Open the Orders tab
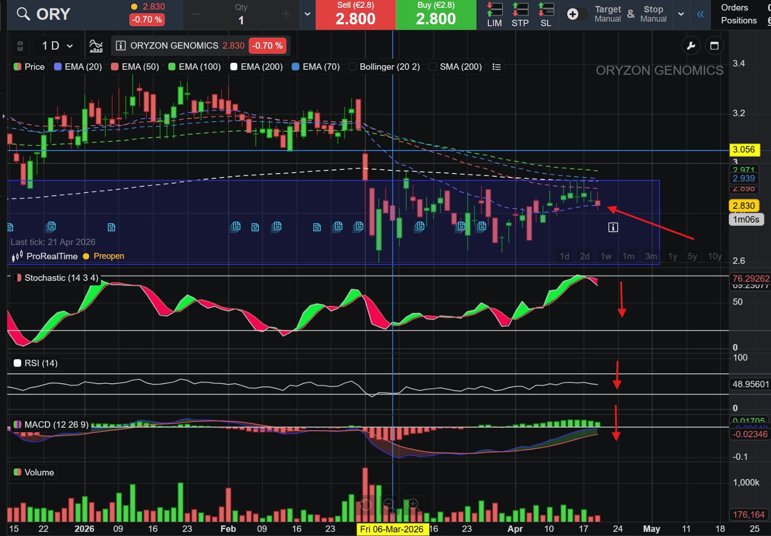 coord(734,8)
